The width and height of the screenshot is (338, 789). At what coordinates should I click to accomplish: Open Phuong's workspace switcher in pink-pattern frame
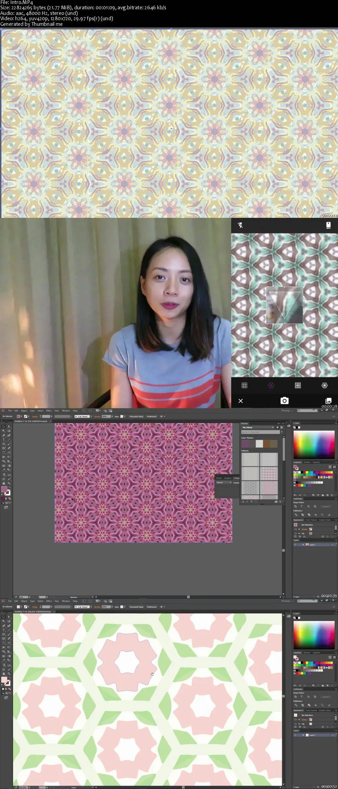(x=287, y=411)
